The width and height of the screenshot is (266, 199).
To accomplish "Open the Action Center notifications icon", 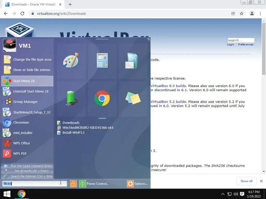I will pos(242,194).
